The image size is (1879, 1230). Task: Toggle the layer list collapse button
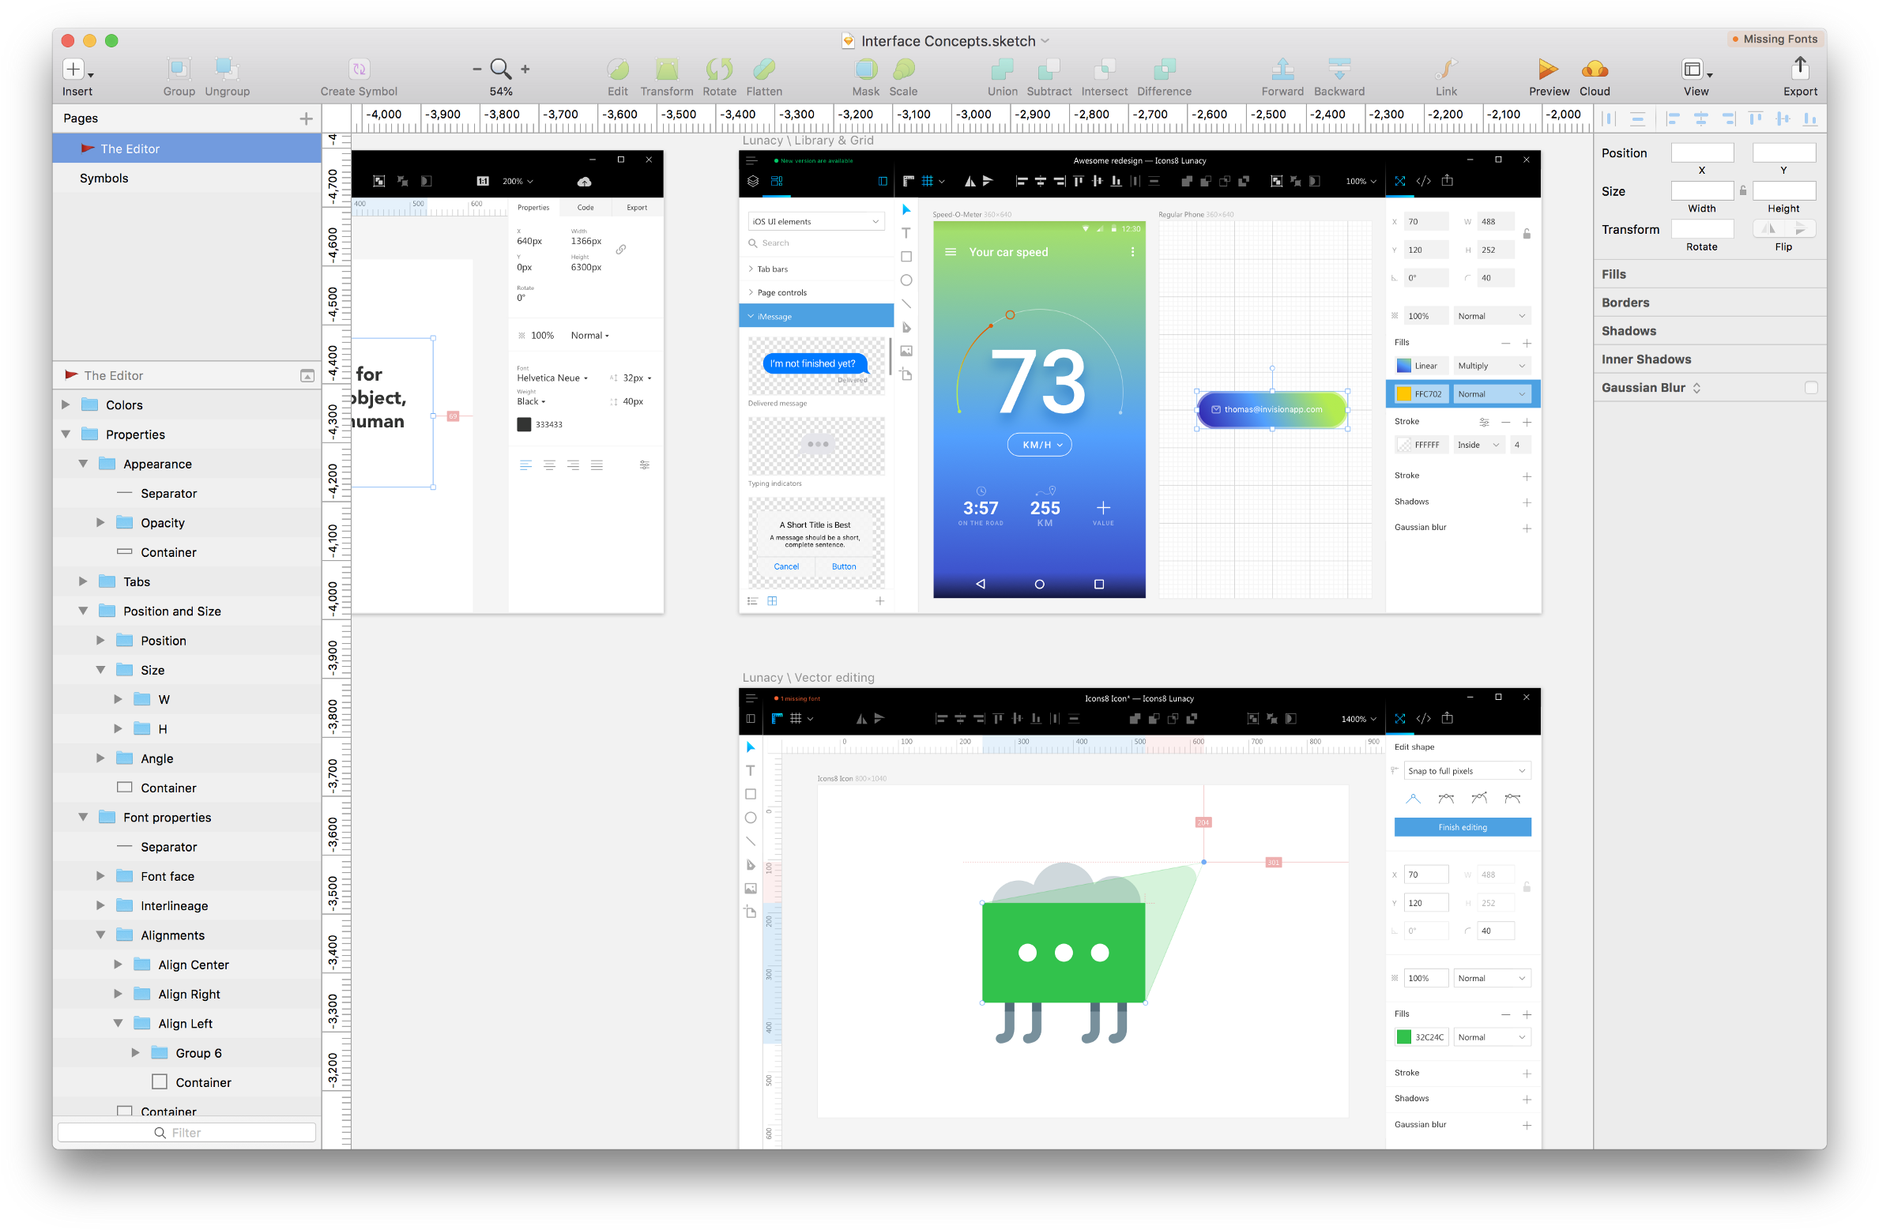(307, 376)
